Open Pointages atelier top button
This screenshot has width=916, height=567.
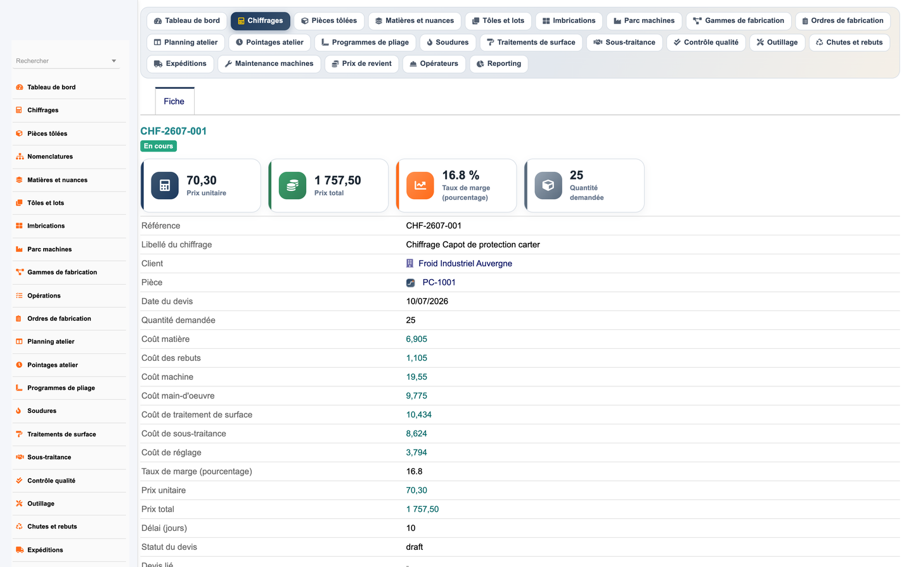tap(269, 42)
